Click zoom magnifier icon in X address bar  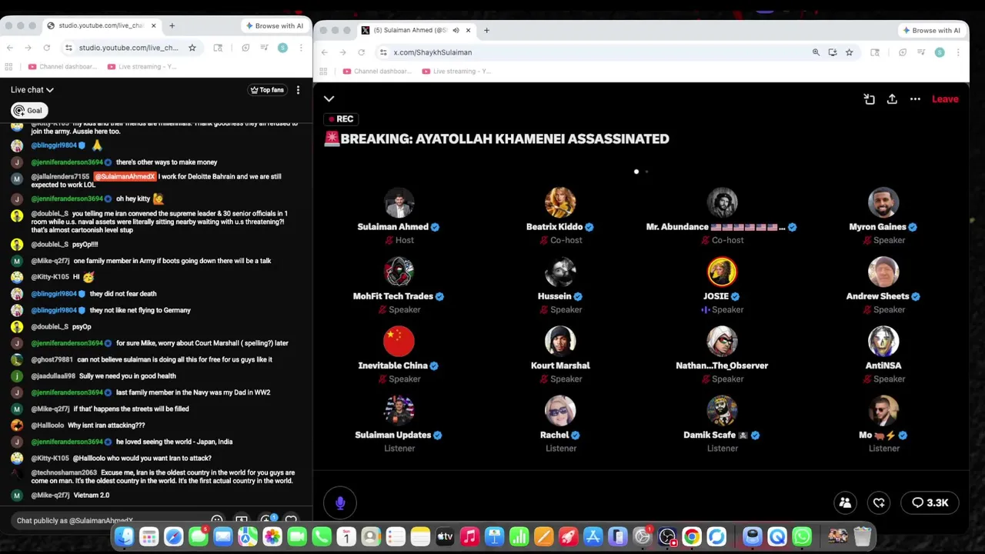pos(816,52)
